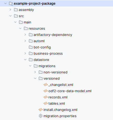Expand the non-versioned folder chevron
The image size is (113, 120).
(x=35, y=72)
